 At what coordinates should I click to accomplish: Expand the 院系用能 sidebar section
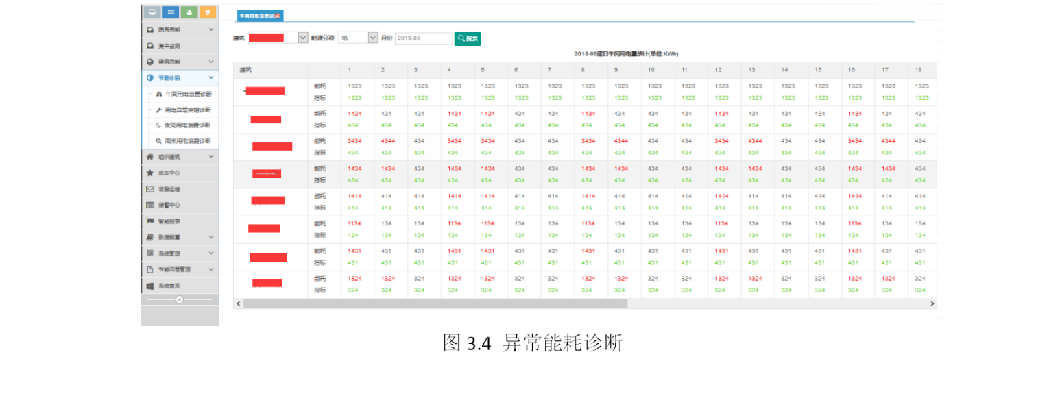tap(180, 29)
